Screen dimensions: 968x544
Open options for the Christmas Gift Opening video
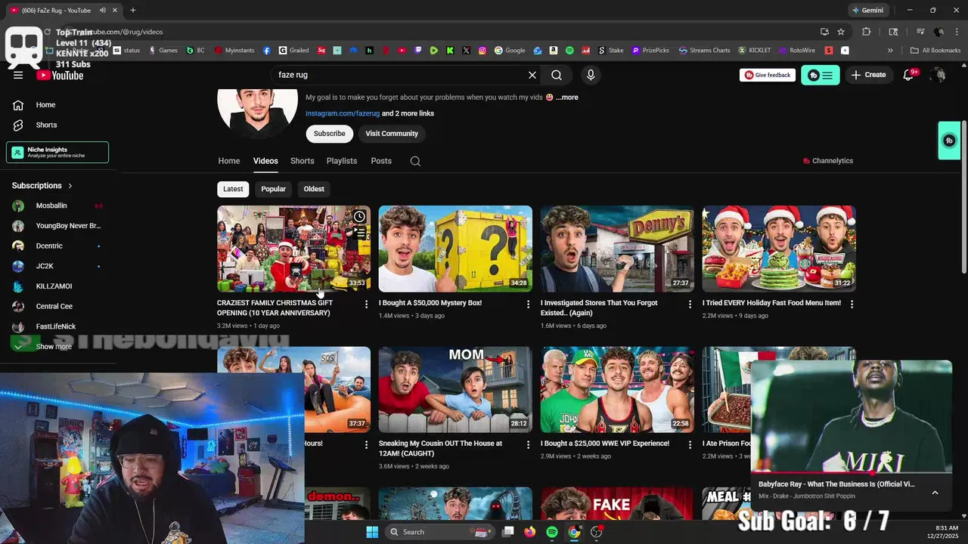coord(366,304)
